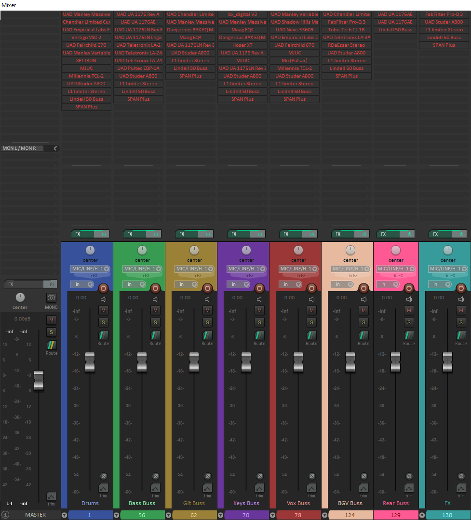Open Mu (Pulsar) on Vox Buss
The width and height of the screenshot is (471, 520).
(295, 61)
